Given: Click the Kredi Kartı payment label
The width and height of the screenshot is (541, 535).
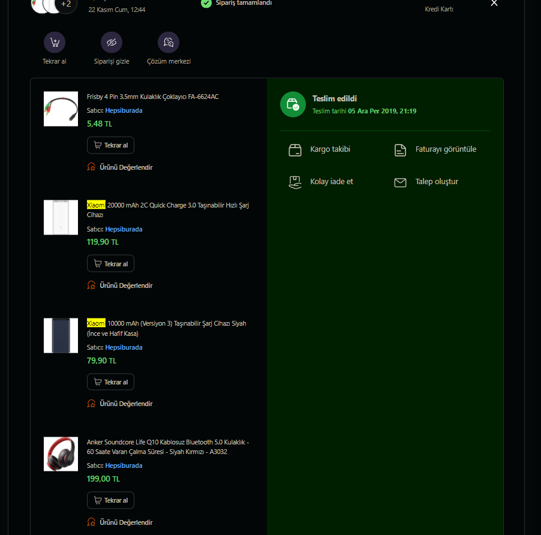Looking at the screenshot, I should click(439, 10).
